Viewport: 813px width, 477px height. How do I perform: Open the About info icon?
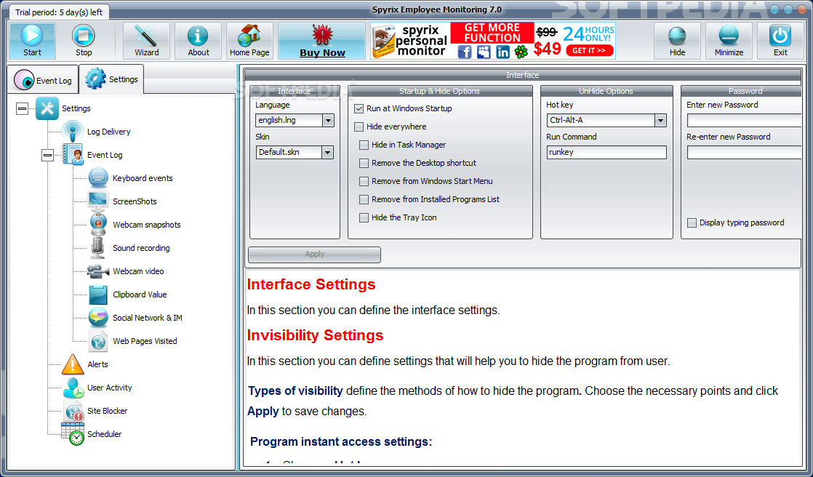(198, 36)
